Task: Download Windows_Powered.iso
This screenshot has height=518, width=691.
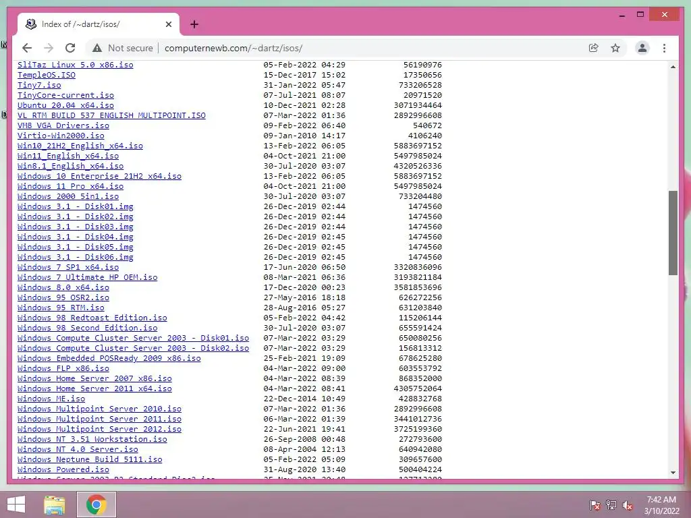Action: coord(63,470)
